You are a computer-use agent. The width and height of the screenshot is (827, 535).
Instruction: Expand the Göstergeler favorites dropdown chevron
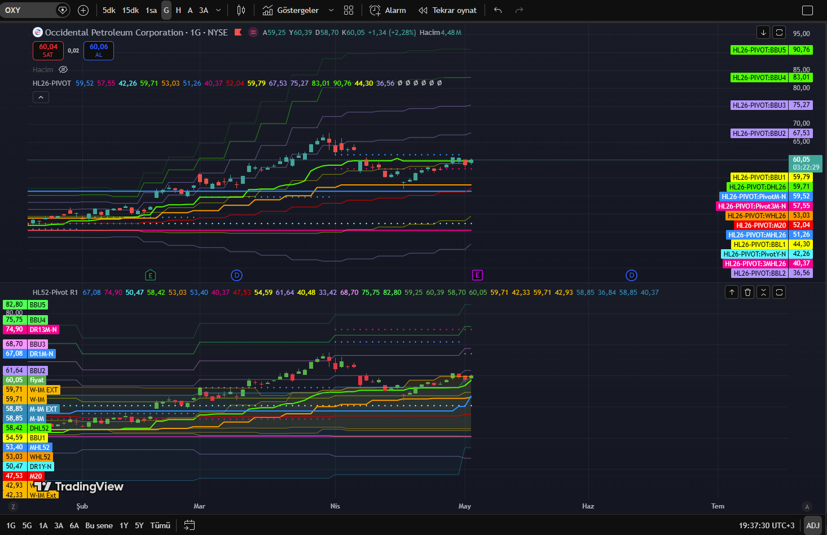click(x=331, y=10)
